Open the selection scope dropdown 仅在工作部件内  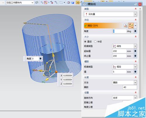[x=20, y=3]
